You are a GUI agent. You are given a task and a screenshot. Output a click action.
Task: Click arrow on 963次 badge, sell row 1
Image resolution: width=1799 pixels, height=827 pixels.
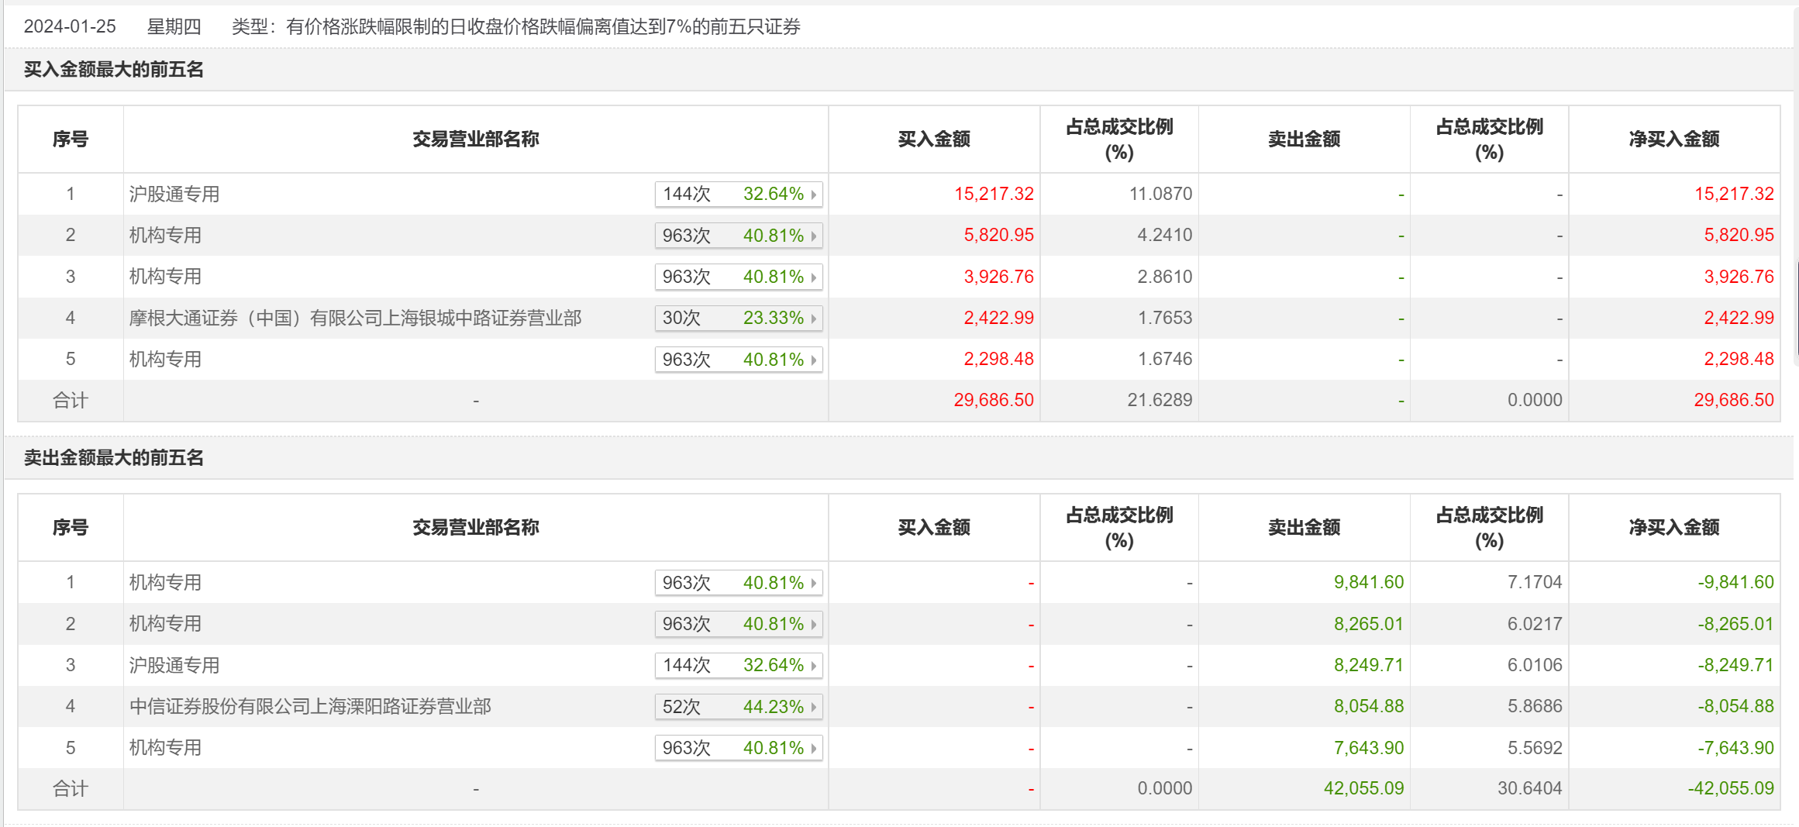coord(813,583)
